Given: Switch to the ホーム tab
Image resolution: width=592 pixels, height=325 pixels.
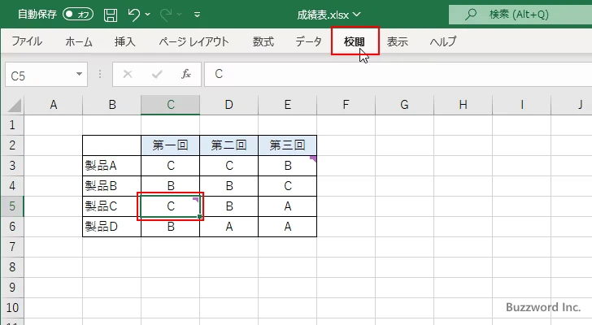Looking at the screenshot, I should click(x=79, y=41).
